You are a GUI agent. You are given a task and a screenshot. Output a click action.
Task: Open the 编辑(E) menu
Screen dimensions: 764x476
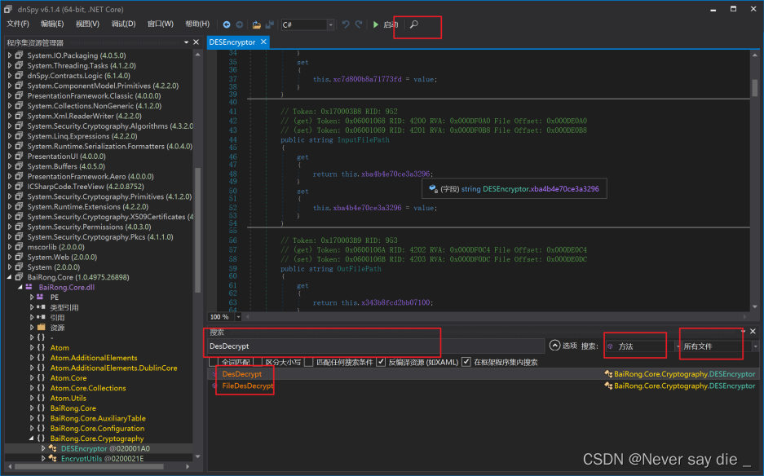(x=51, y=24)
